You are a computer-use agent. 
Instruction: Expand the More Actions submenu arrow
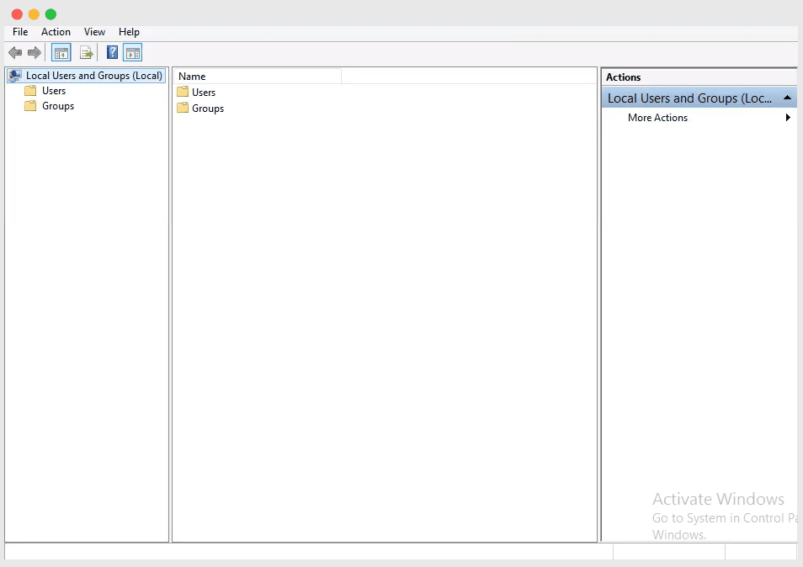pos(788,118)
